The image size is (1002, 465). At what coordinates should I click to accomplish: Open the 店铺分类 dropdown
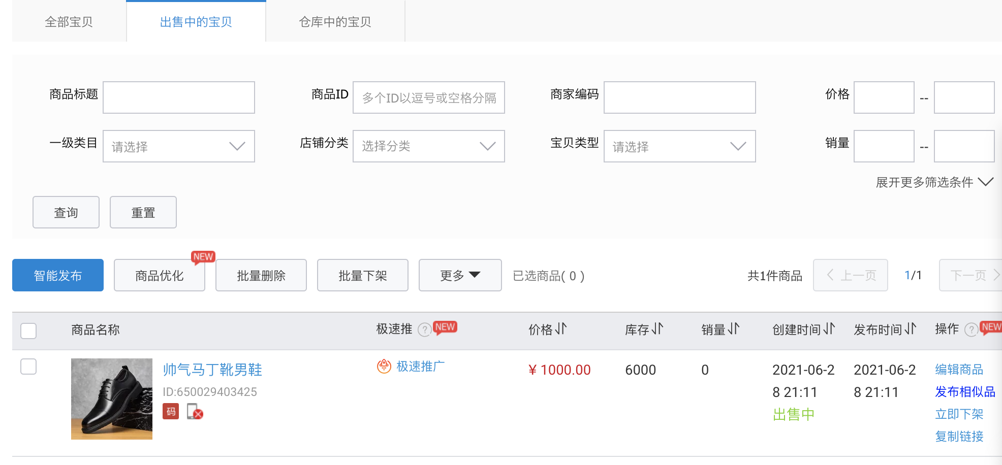(x=429, y=146)
